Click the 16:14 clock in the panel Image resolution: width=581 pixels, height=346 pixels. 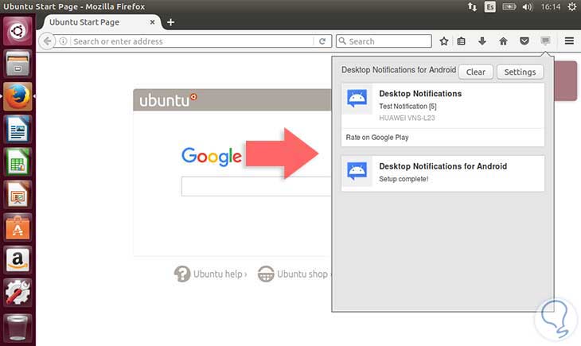coord(550,6)
